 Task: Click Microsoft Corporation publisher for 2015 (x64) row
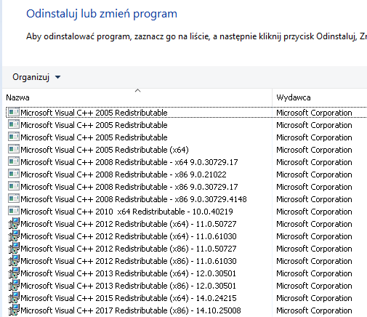[x=314, y=298]
